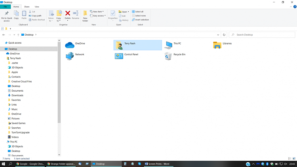Open the File menu

(5, 7)
